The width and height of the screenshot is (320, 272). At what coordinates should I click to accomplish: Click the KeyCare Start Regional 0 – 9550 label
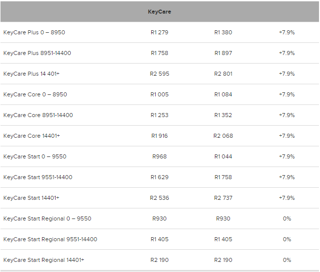pyautogui.click(x=47, y=219)
